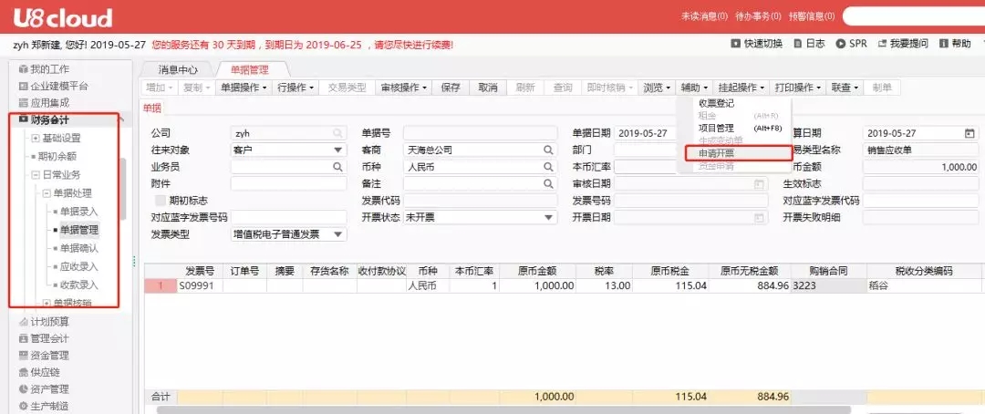Image resolution: width=985 pixels, height=414 pixels.
Task: Select 单据确认 in sidebar tree
Action: point(79,248)
